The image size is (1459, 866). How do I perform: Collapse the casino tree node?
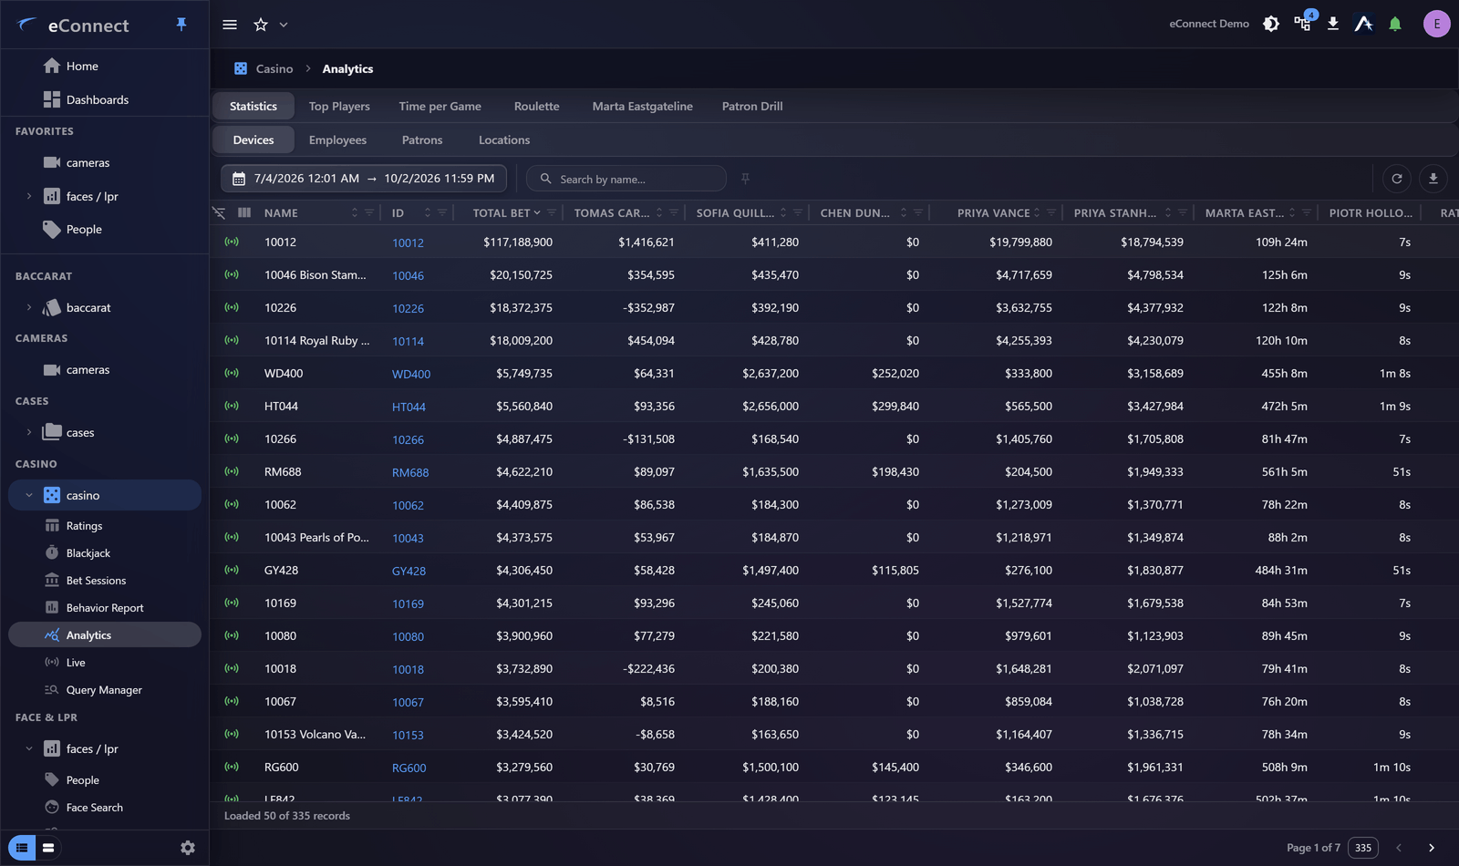pyautogui.click(x=29, y=495)
